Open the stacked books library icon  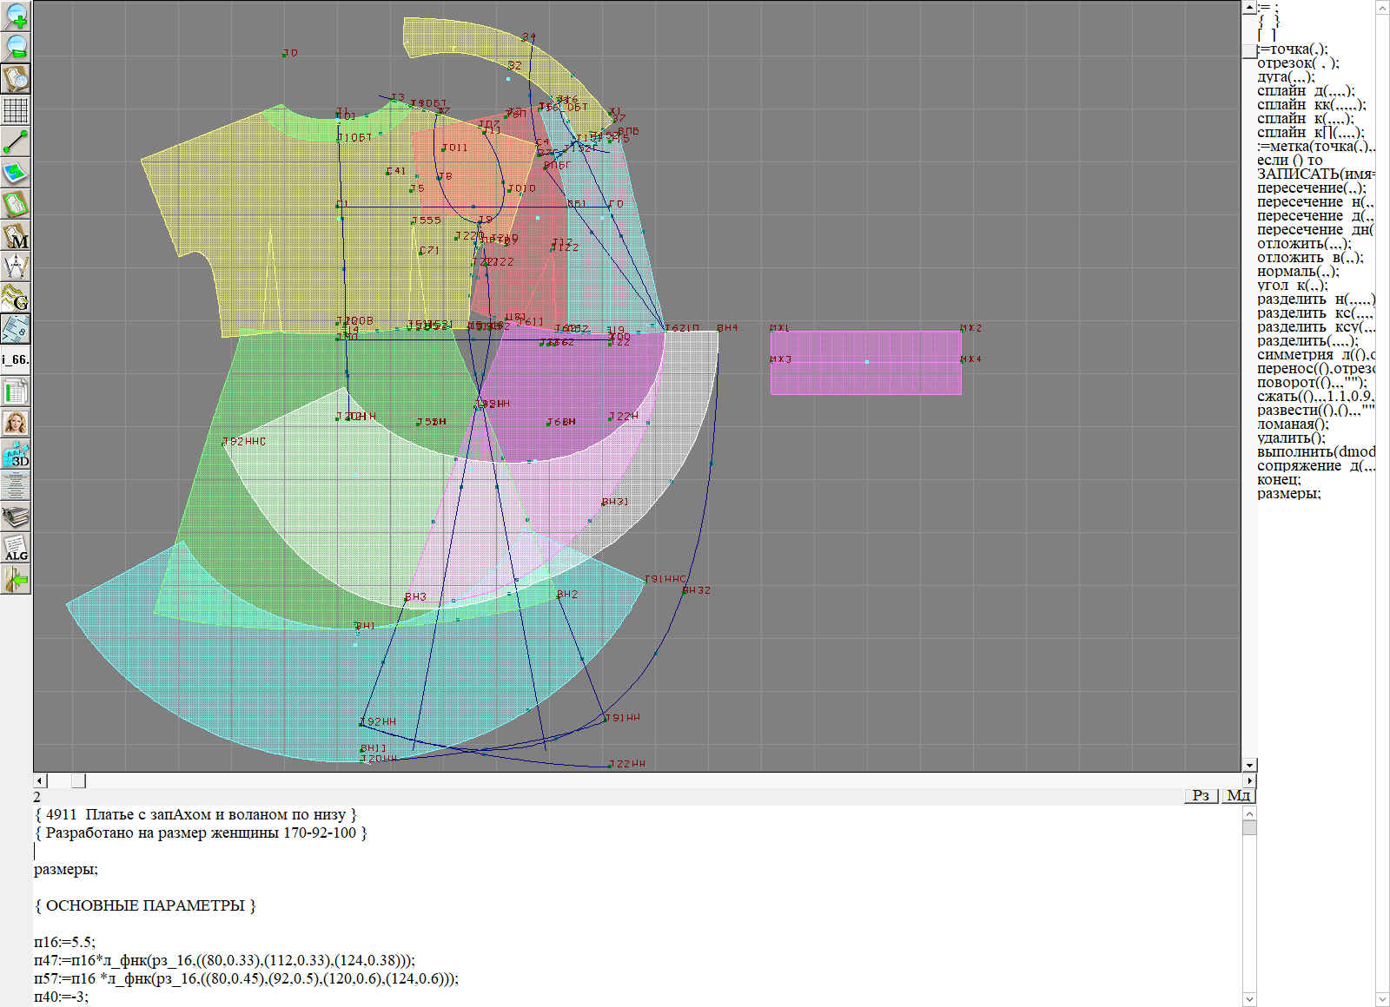[16, 517]
